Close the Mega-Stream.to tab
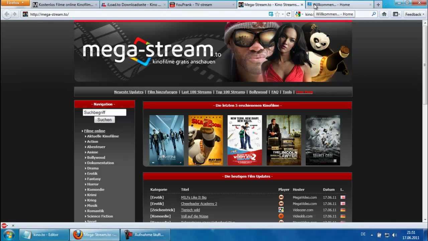Image resolution: width=428 pixels, height=241 pixels. tap(302, 5)
